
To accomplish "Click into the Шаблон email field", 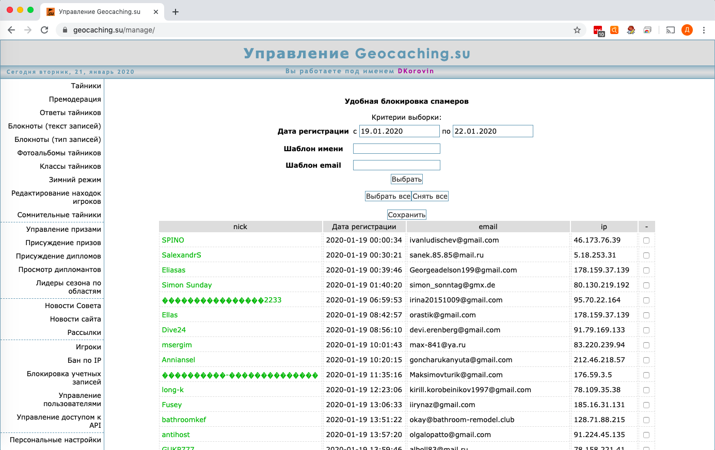I will 396,165.
